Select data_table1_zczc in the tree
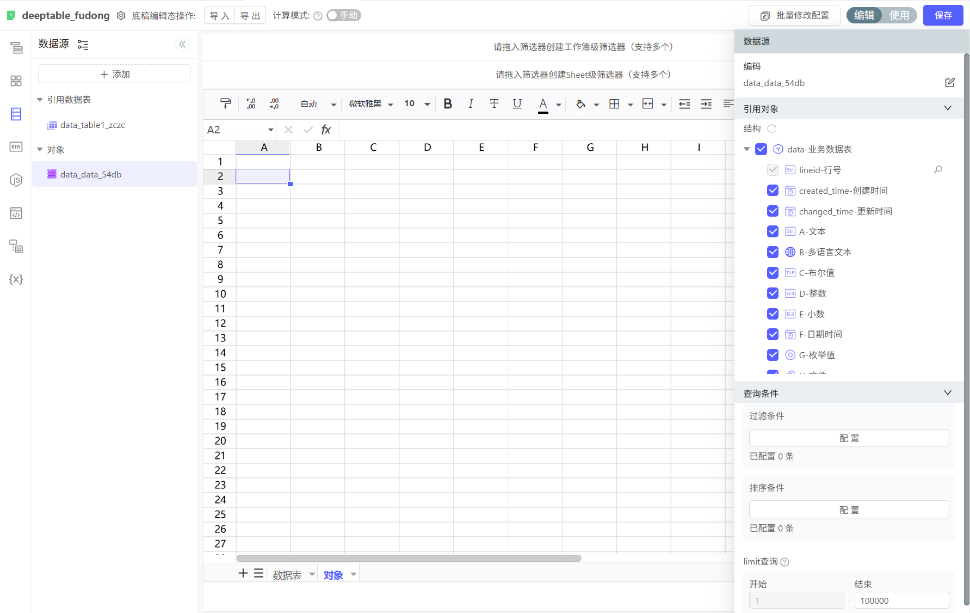 click(x=92, y=125)
